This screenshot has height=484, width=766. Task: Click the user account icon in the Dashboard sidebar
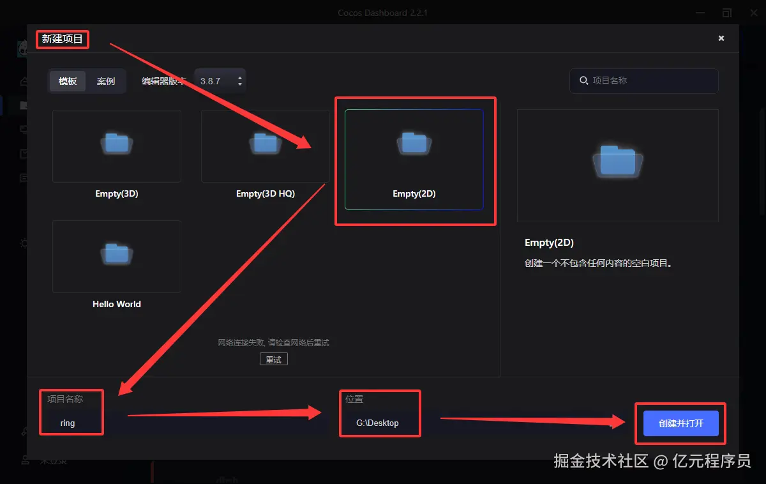tap(24, 459)
